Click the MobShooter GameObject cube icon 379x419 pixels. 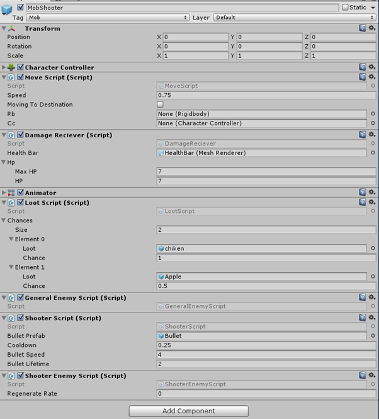pos(6,9)
